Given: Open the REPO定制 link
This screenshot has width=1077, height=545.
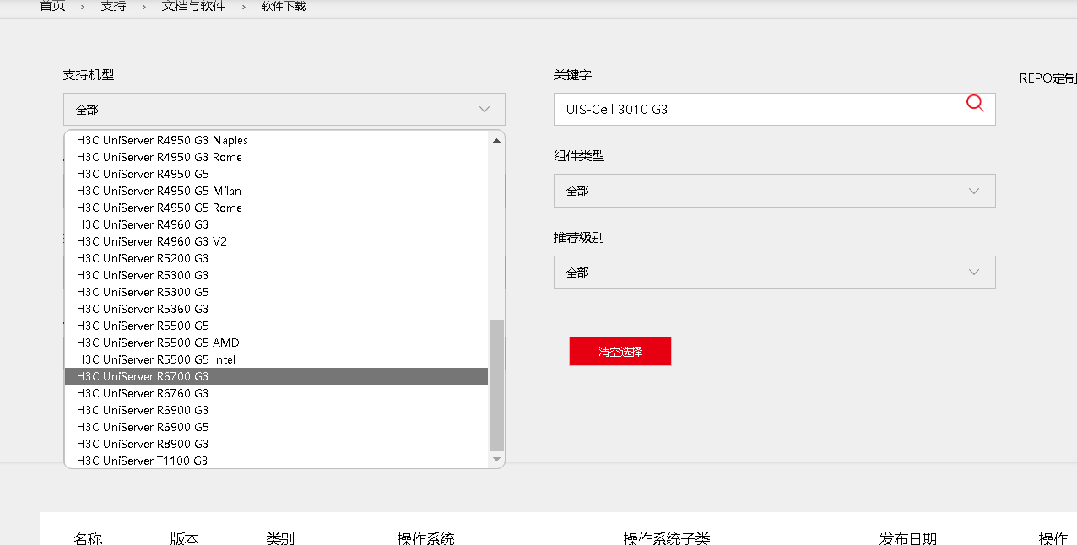Looking at the screenshot, I should click(x=1048, y=78).
